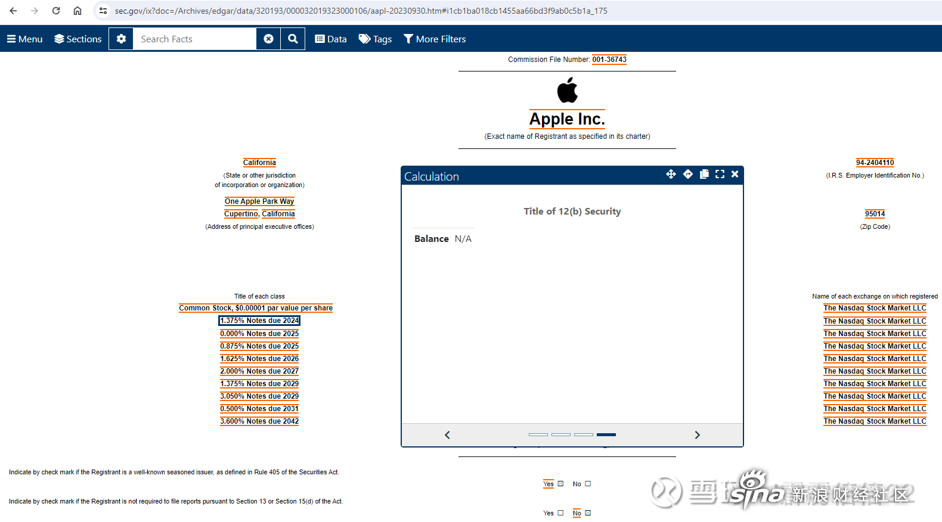Copy content icon in Calculation dialog

[x=704, y=174]
